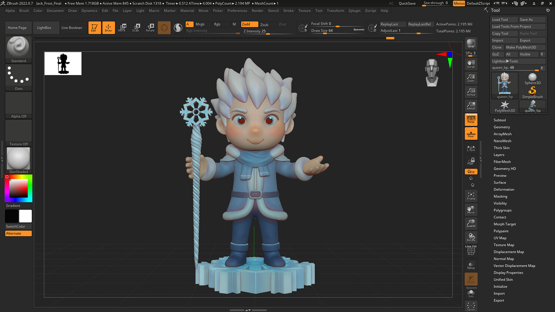Screen dimensions: 555x312
Task: Click the BPR render button
Action: click(471, 43)
